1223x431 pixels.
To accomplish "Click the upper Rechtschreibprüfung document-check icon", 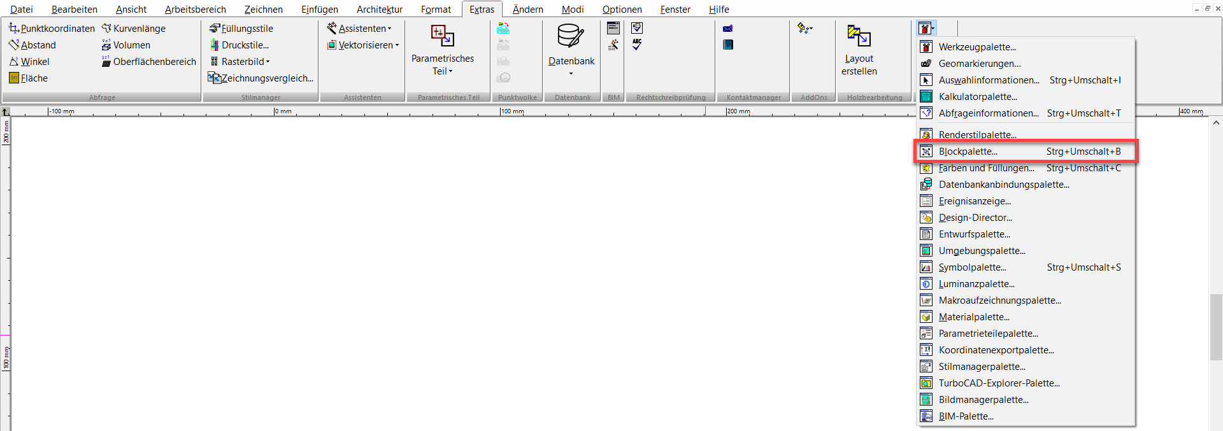I will 637,28.
